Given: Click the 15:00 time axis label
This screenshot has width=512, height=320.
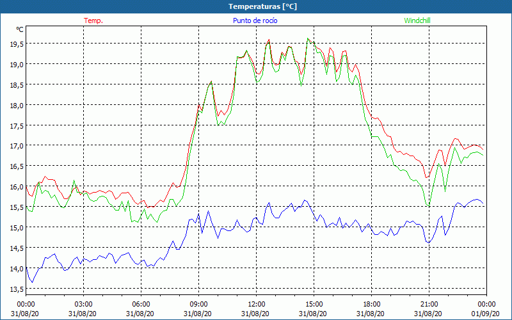Looking at the screenshot, I should pyautogui.click(x=314, y=305).
